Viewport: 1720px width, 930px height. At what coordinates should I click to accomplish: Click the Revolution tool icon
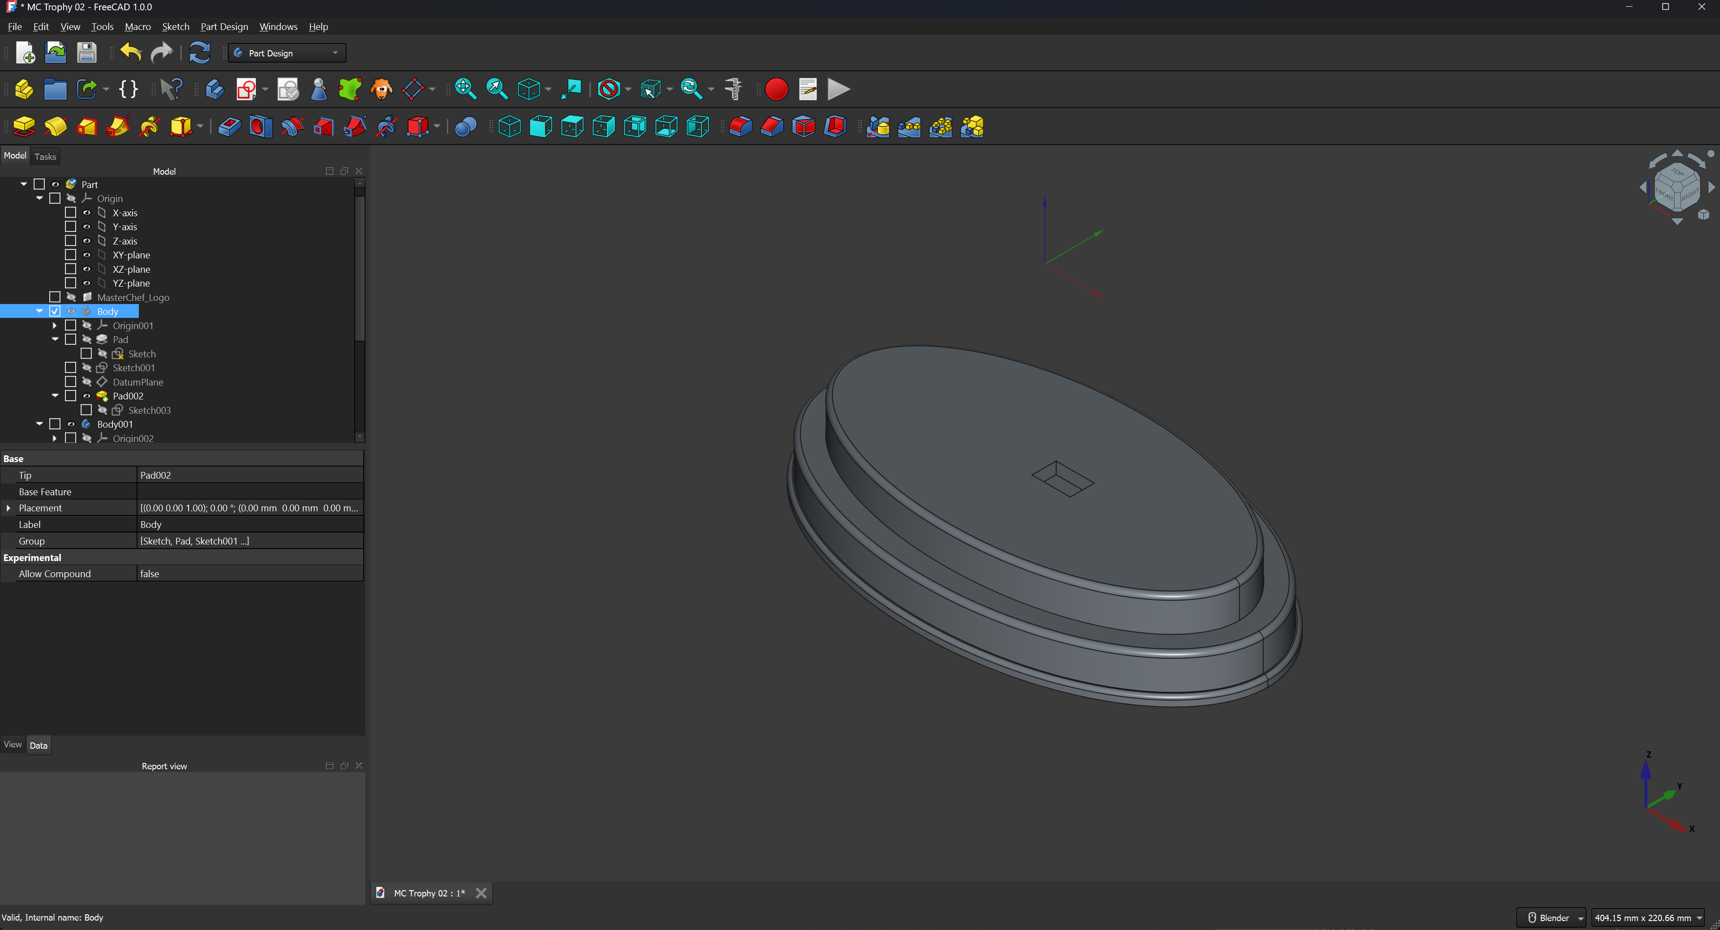(x=56, y=126)
